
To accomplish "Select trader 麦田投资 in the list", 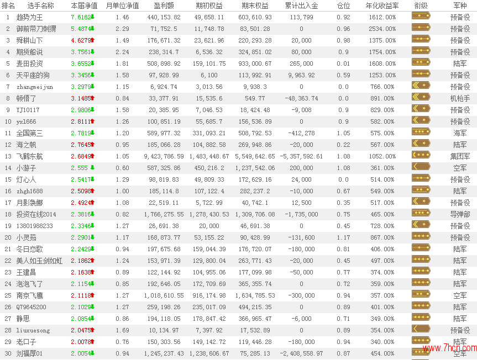I will click(29, 63).
